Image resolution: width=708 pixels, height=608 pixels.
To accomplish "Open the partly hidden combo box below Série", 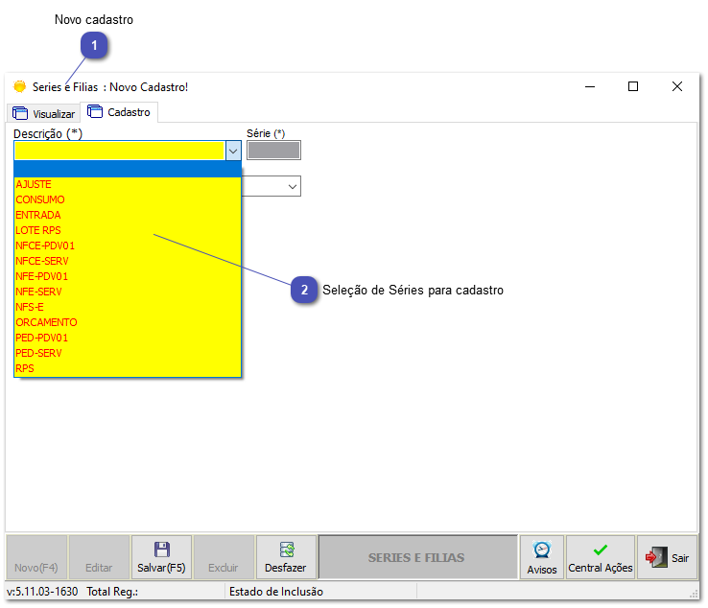I will (271, 186).
